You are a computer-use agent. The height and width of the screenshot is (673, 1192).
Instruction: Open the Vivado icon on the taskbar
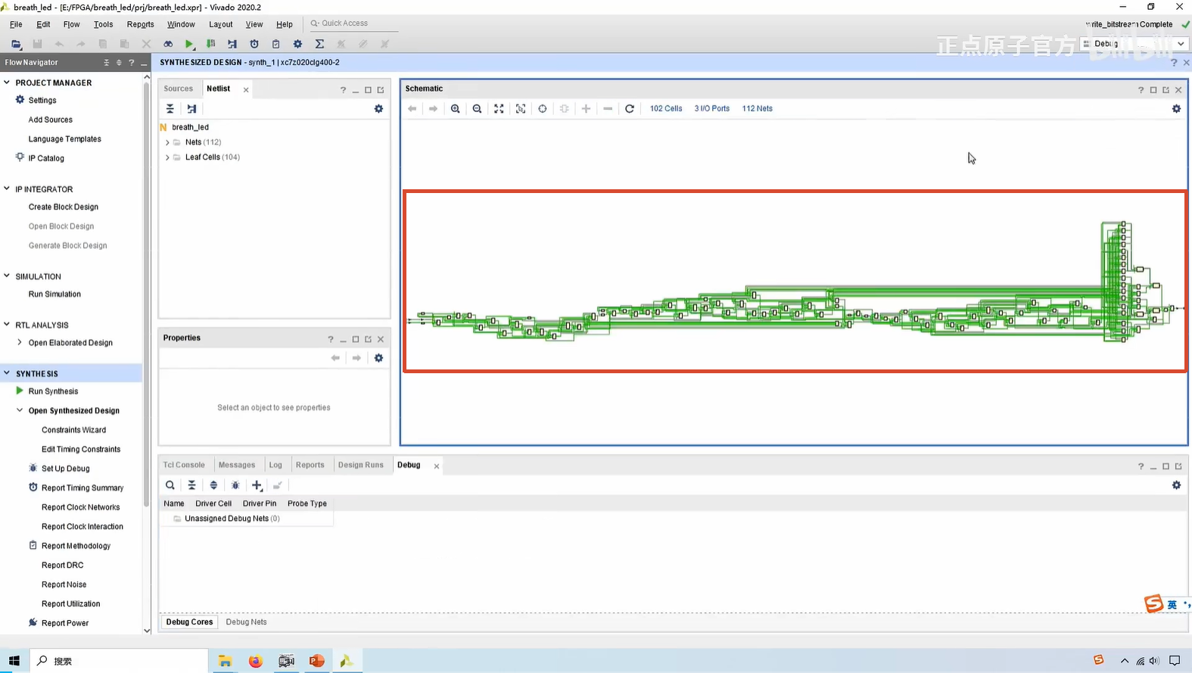tap(347, 661)
